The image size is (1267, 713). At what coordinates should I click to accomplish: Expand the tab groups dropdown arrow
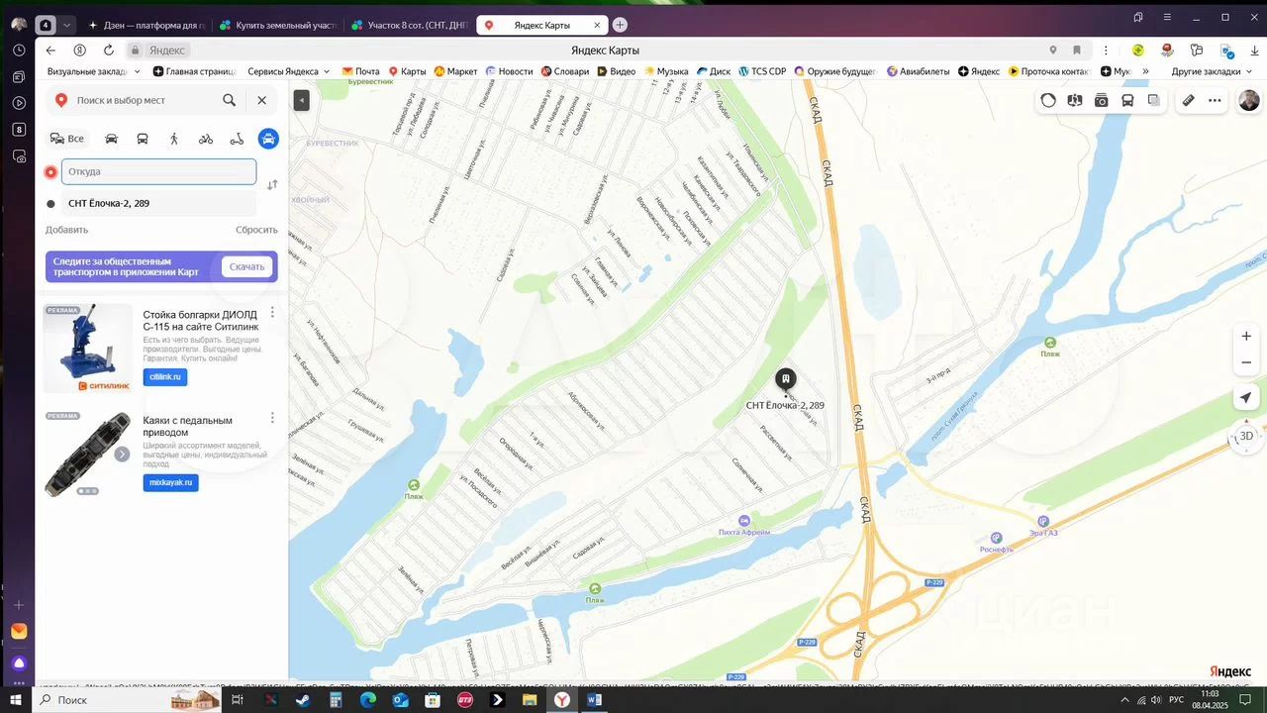point(67,25)
